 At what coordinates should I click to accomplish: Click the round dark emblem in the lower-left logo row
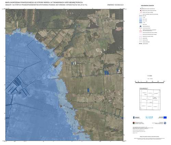(x=134, y=123)
